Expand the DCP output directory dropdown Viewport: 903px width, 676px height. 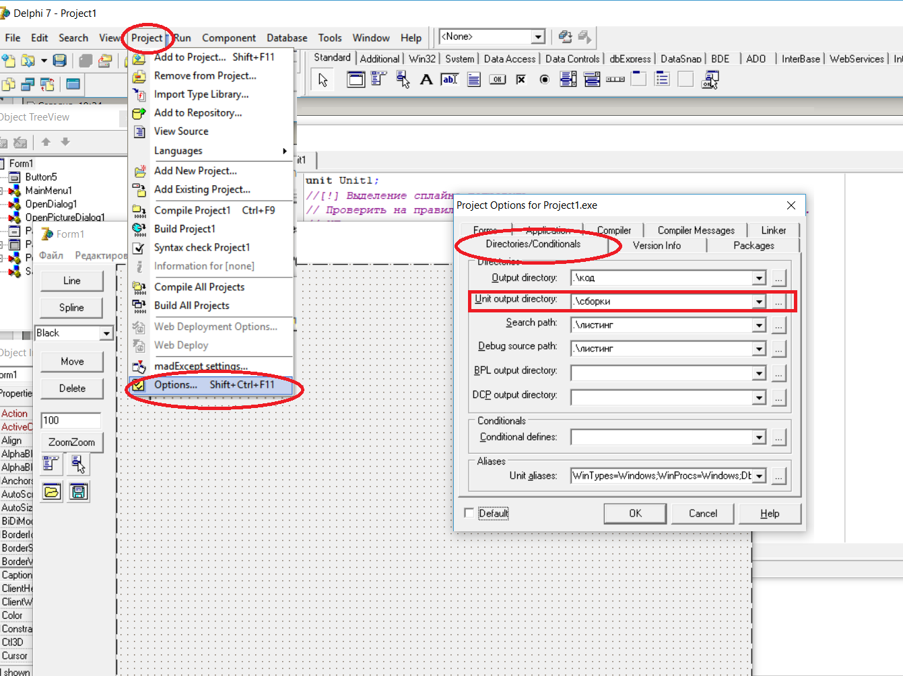coord(759,397)
